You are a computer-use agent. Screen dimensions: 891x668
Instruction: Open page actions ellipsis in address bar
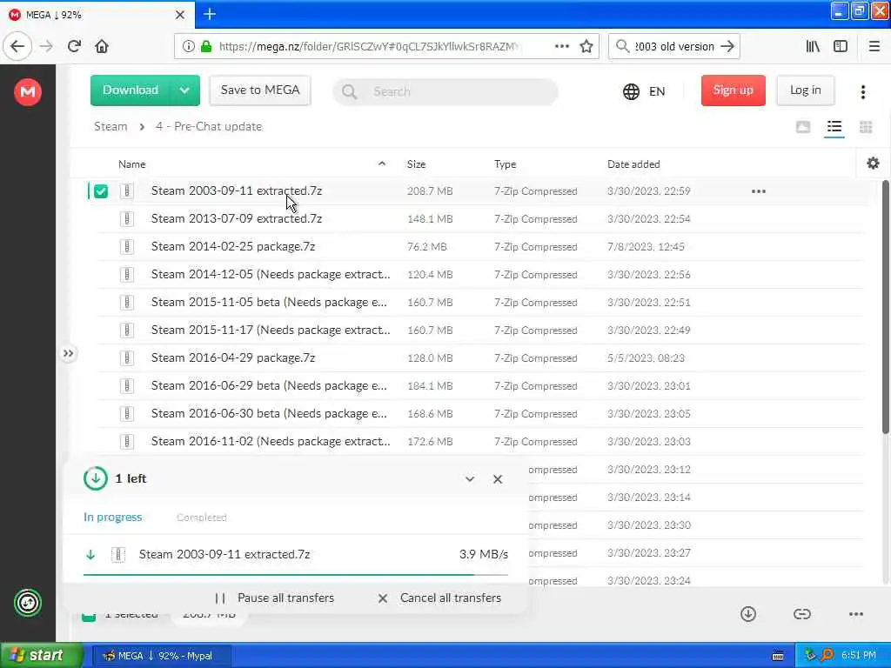click(x=561, y=46)
